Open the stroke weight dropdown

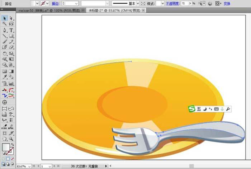pyautogui.click(x=76, y=3)
